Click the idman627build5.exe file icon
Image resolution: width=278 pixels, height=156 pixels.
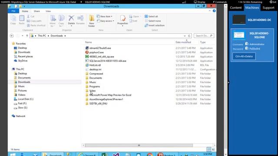(87, 48)
